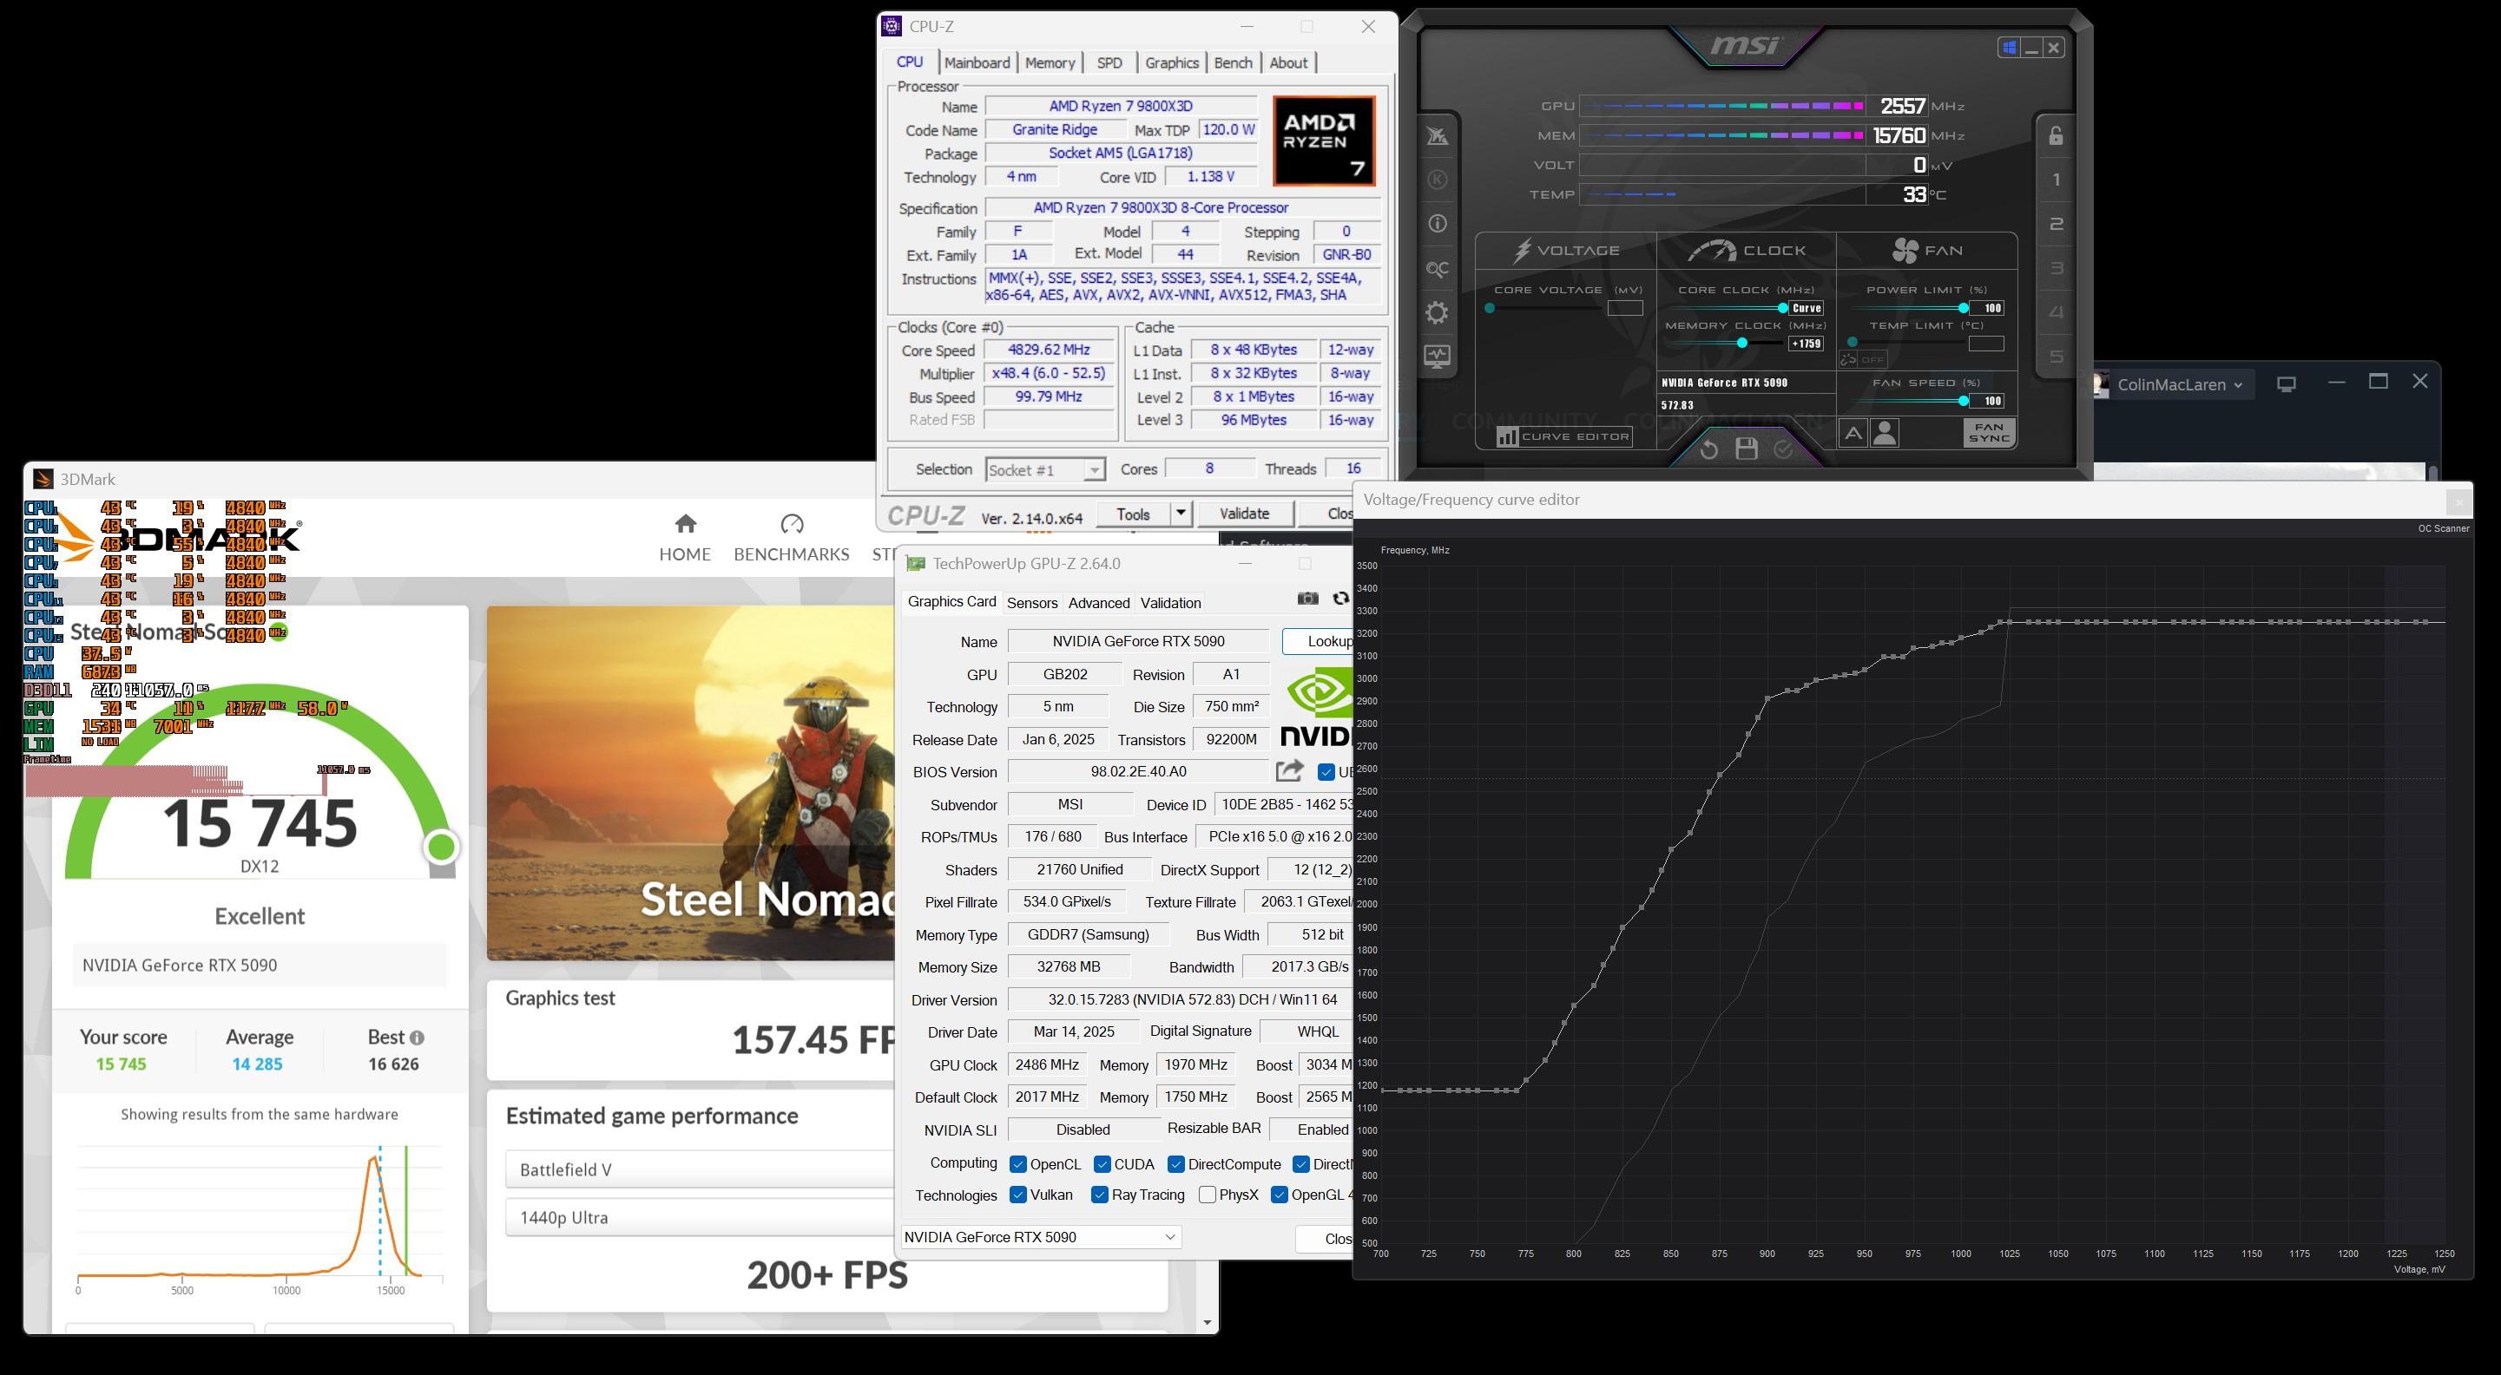Click the Validate button in CPU-Z

(x=1244, y=514)
